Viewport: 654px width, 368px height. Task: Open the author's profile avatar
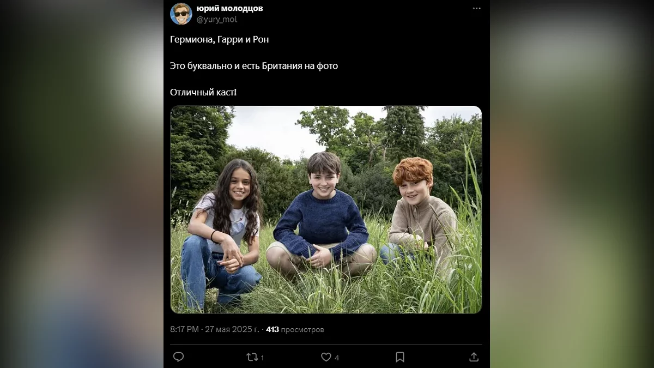pyautogui.click(x=181, y=14)
